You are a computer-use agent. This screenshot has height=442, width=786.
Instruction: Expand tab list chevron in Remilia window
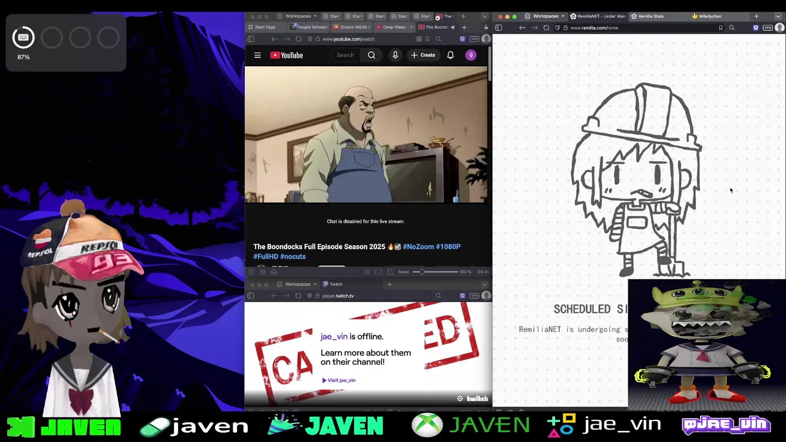(x=779, y=16)
